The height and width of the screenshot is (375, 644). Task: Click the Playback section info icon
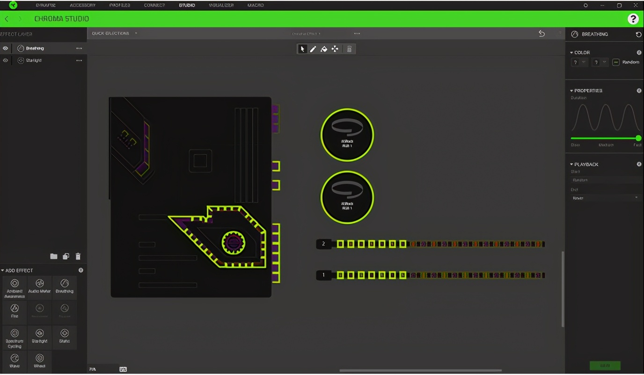pos(639,164)
